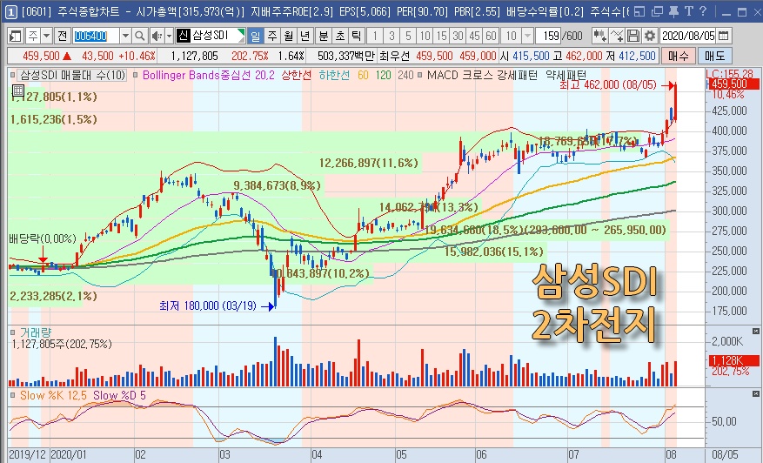Viewport: 763px width, 463px height.
Task: Expand the stock code history dropdown
Action: (125, 36)
